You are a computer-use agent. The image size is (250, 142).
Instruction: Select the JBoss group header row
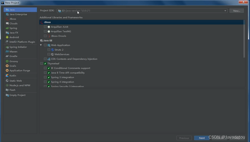coord(141,22)
